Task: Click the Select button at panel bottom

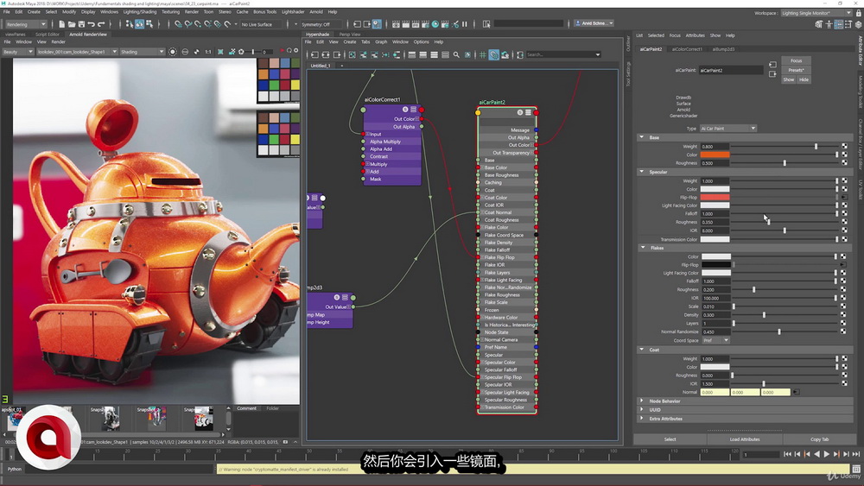Action: 670,439
